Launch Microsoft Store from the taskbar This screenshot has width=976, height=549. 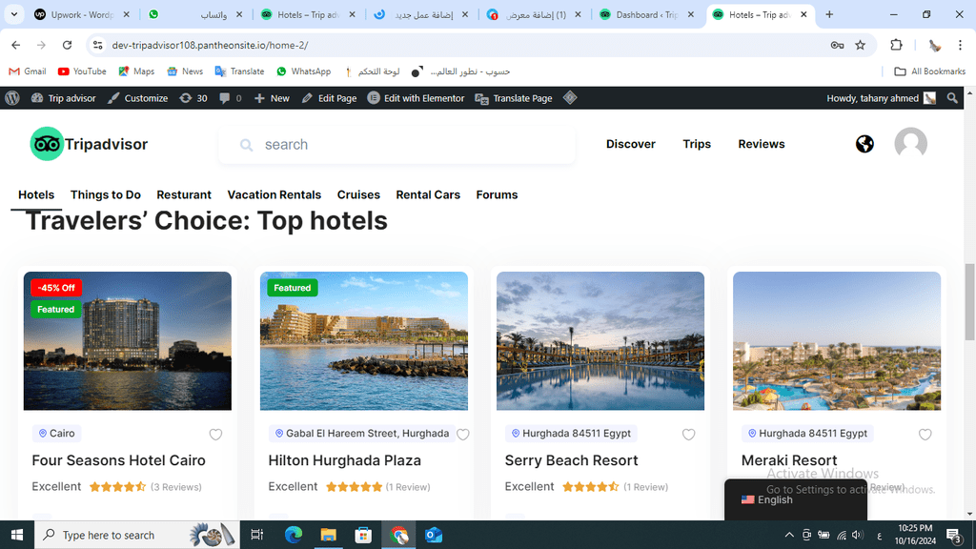click(x=363, y=535)
